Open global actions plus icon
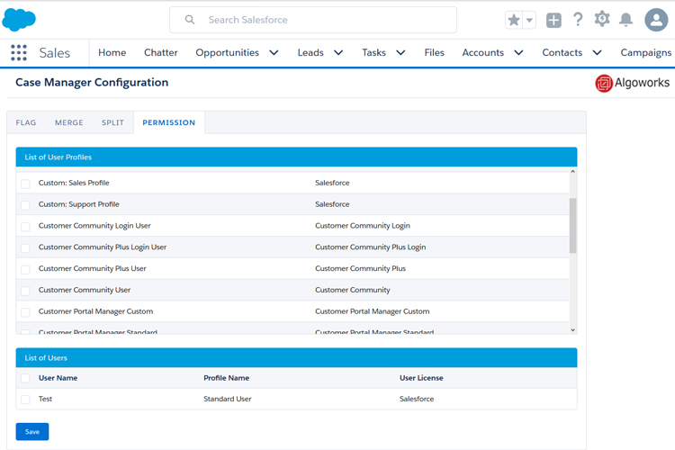This screenshot has width=675, height=450. (x=553, y=20)
